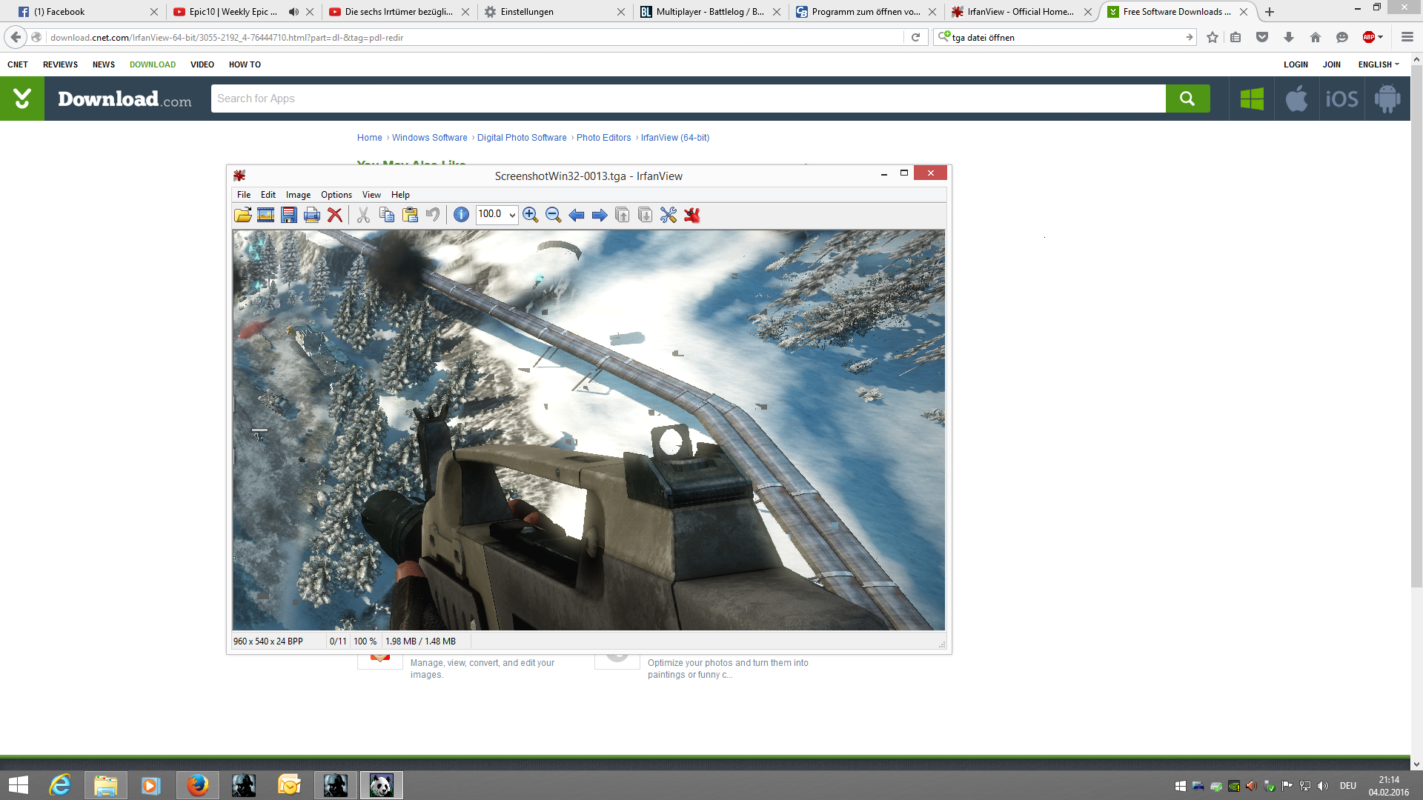Open the Options menu in IrfanView
This screenshot has width=1423, height=800.
click(x=336, y=195)
